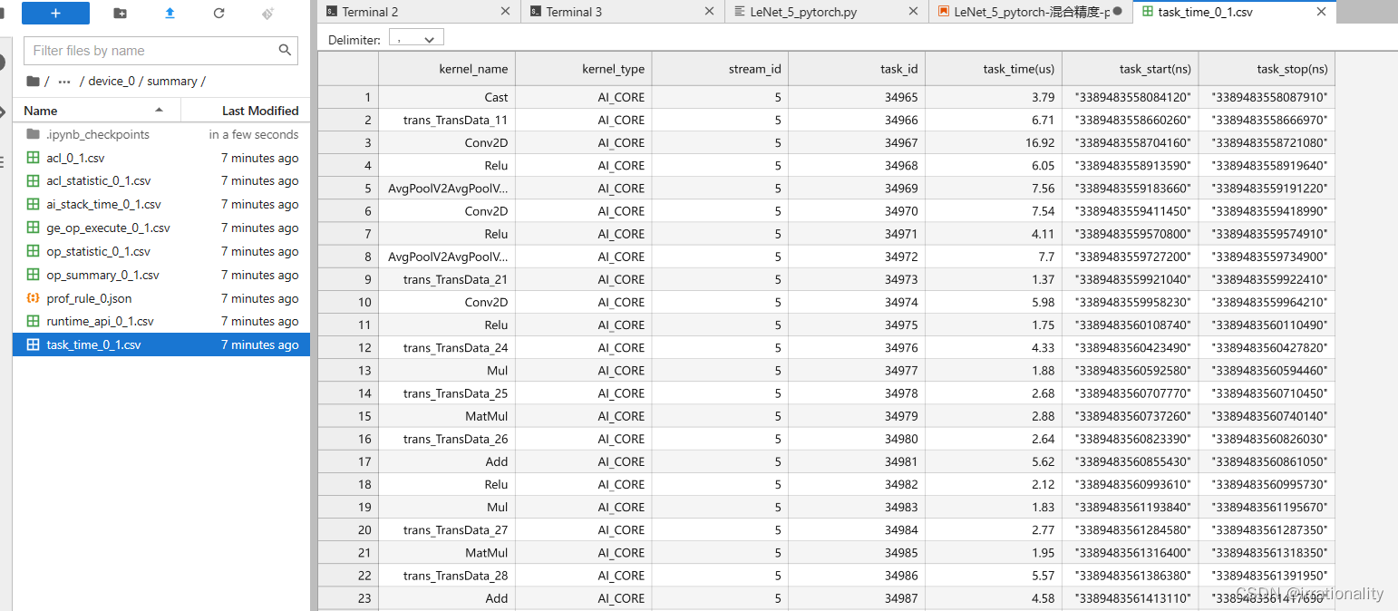This screenshot has width=1398, height=611.
Task: Click the task_id column header
Action: click(x=858, y=69)
